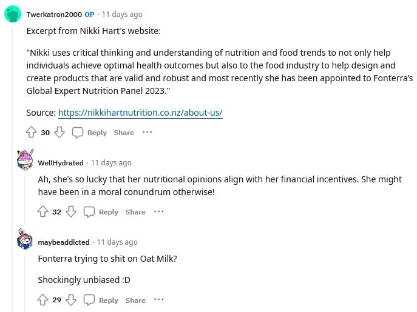Click Twerkatron2000's green avatar
417x312 pixels.
13,14
